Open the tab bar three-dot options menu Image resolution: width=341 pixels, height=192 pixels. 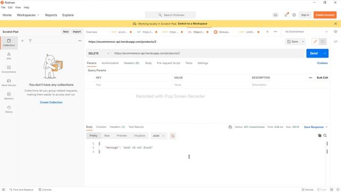coord(275,32)
